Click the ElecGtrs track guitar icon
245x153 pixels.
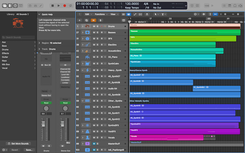(x=87, y=45)
